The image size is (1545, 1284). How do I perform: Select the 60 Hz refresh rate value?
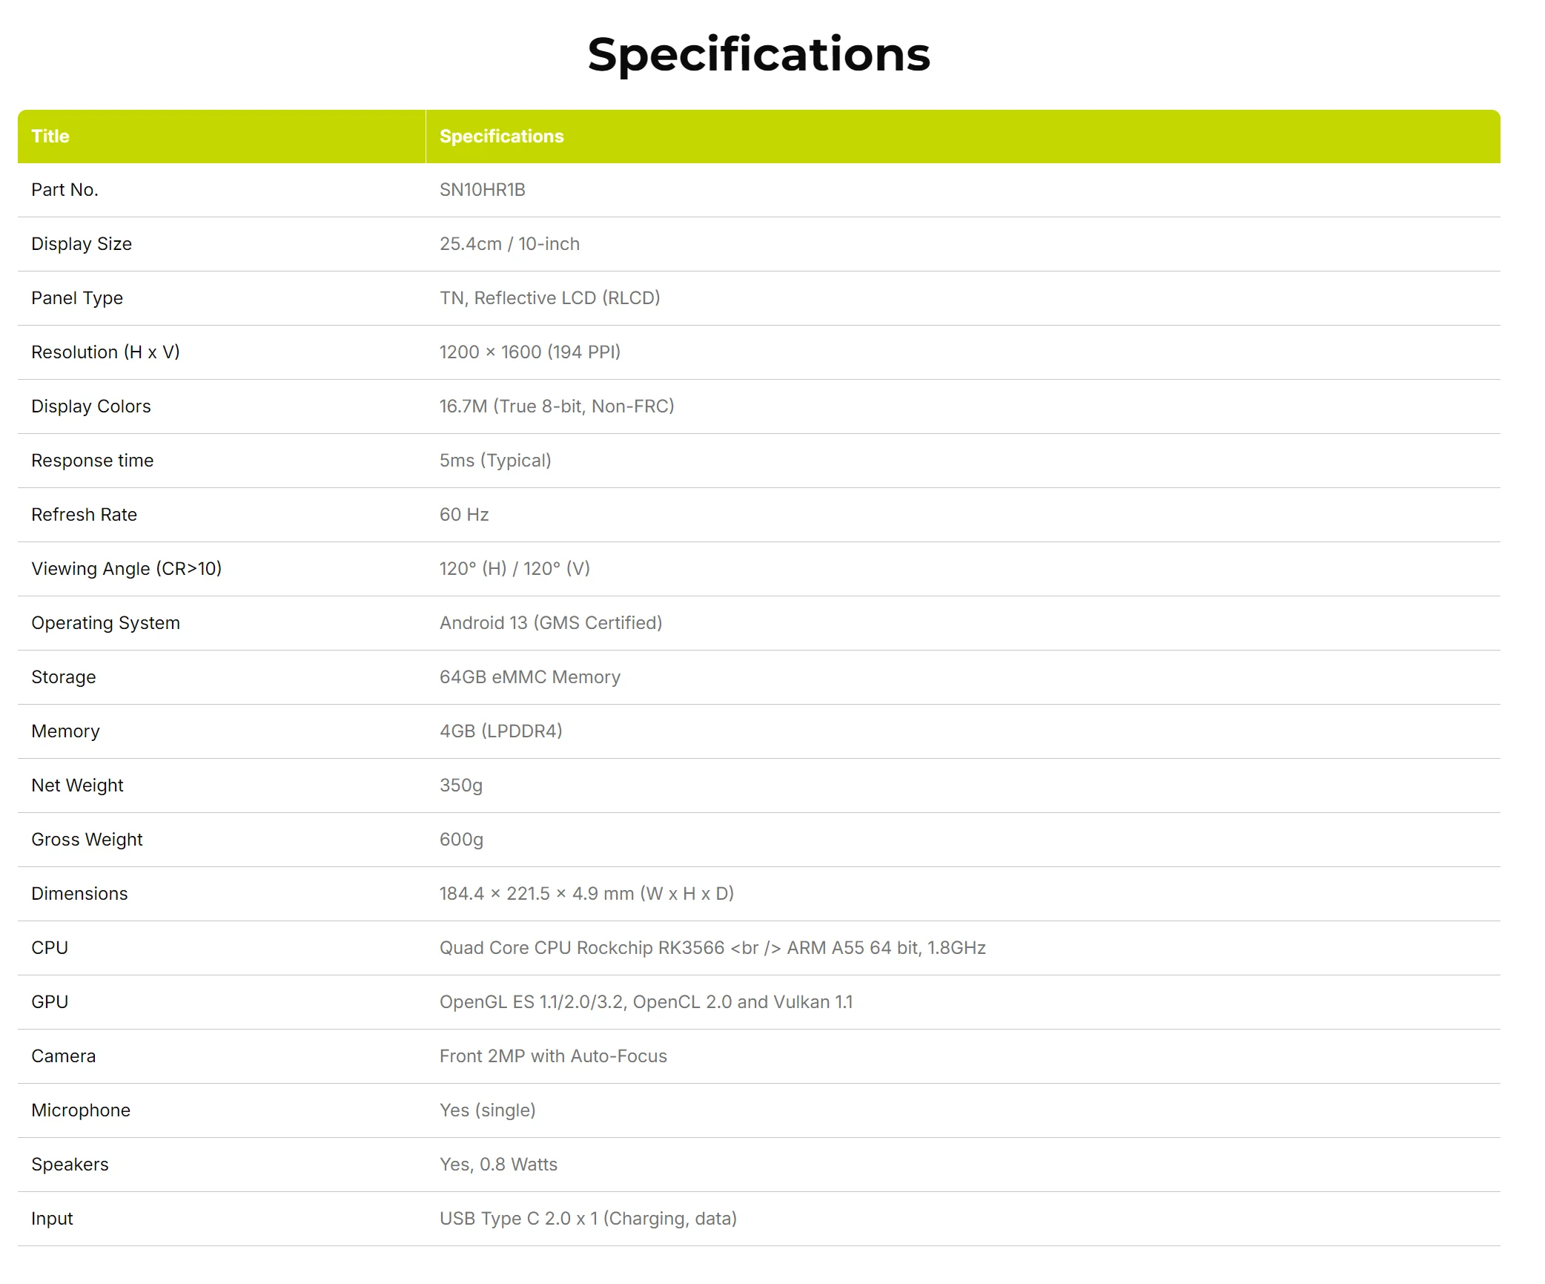[x=464, y=515]
